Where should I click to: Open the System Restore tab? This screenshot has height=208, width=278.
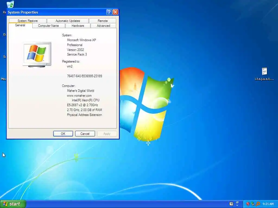pos(28,21)
